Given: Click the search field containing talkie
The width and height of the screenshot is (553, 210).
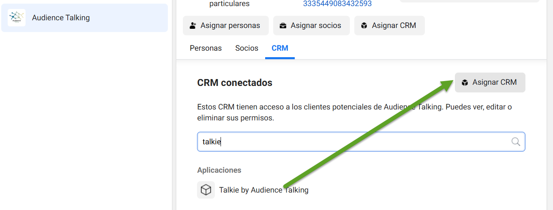Looking at the screenshot, I should tap(361, 142).
